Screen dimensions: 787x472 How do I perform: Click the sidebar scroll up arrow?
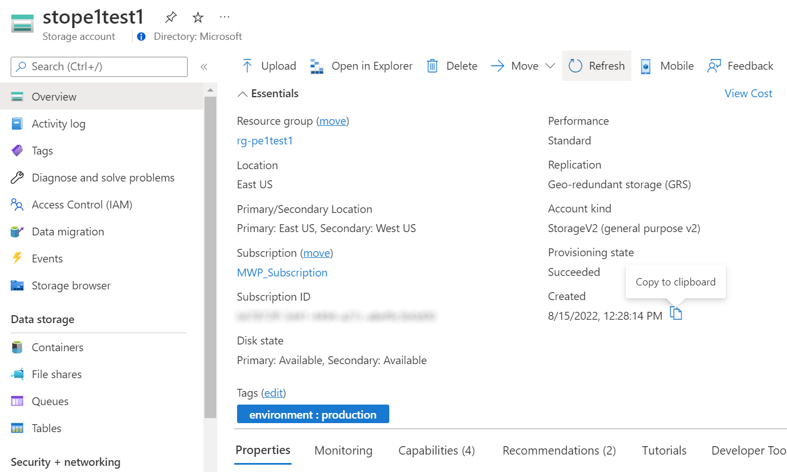tap(210, 90)
